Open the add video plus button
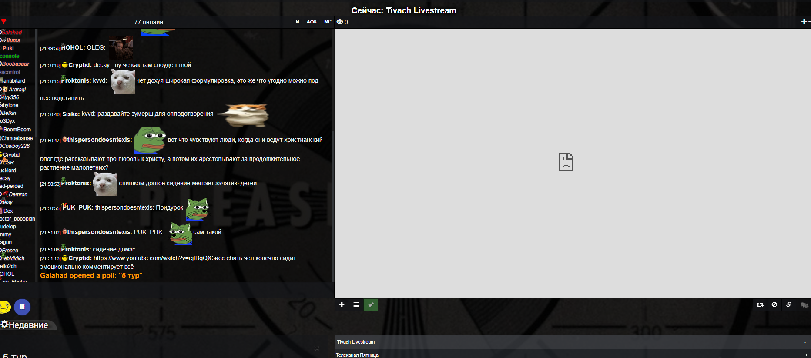Viewport: 811px width, 358px height. coord(342,305)
